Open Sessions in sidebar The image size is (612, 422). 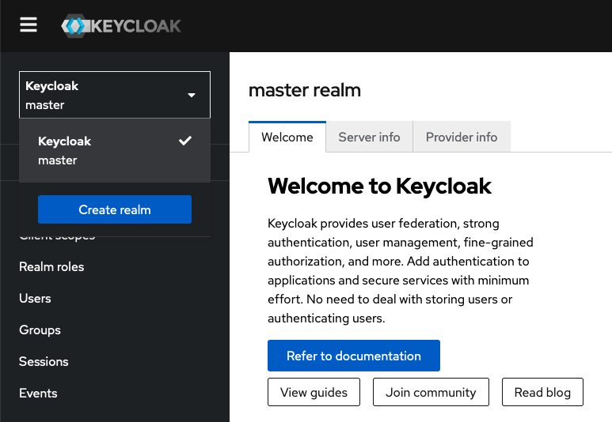coord(44,362)
